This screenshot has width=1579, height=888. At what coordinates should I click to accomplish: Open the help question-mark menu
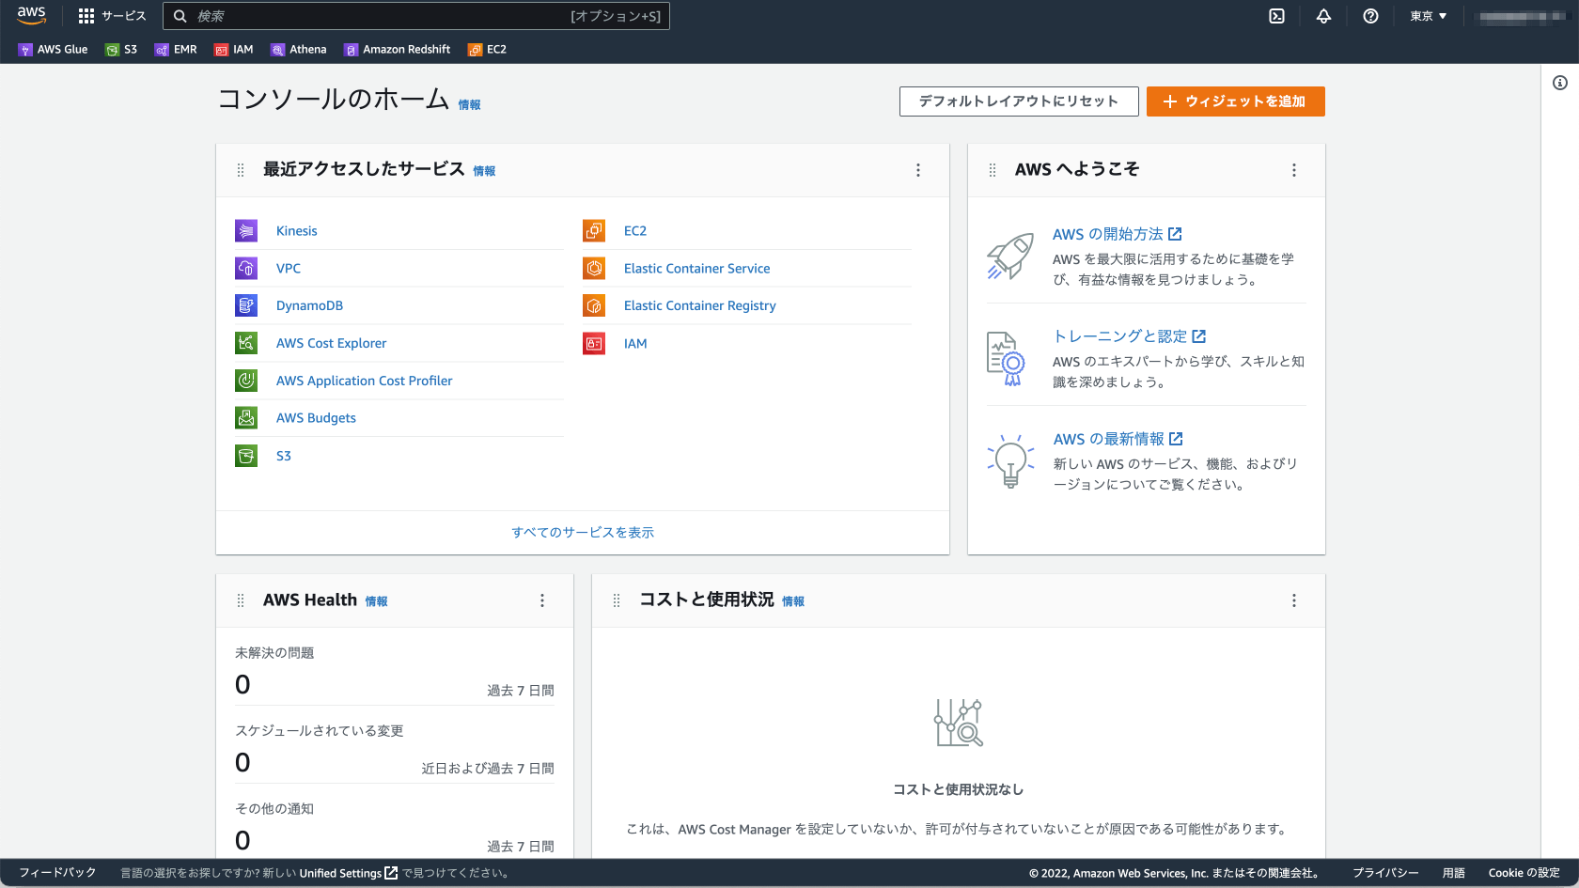tap(1370, 16)
